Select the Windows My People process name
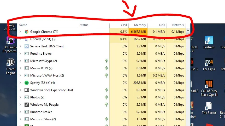This screenshot has height=126, width=225. [44, 105]
